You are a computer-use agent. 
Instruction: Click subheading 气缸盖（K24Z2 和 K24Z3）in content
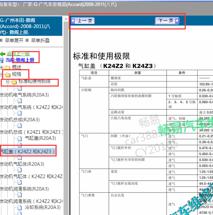click(117, 66)
